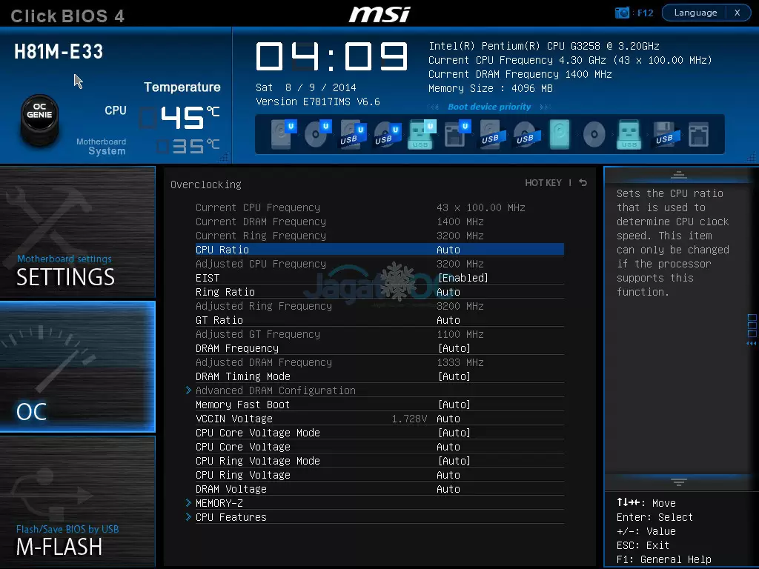Screen dimensions: 759x569
Task: Change CPU Core Voltage Mode setting
Action: tap(454, 433)
